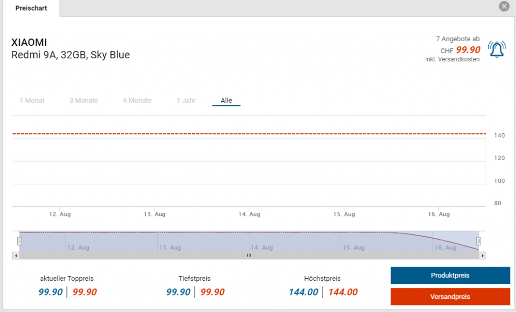Click the 15. Aug label on chart axis
This screenshot has height=312, width=516.
click(x=344, y=214)
